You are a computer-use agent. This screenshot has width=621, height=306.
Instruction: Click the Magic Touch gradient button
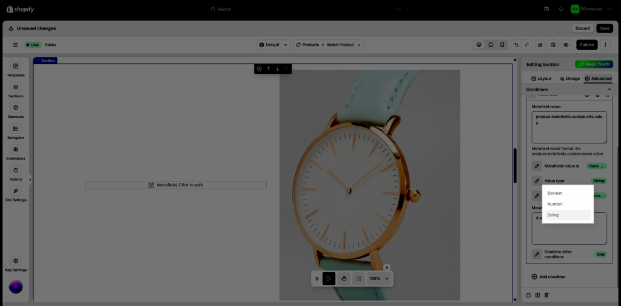pyautogui.click(x=594, y=64)
